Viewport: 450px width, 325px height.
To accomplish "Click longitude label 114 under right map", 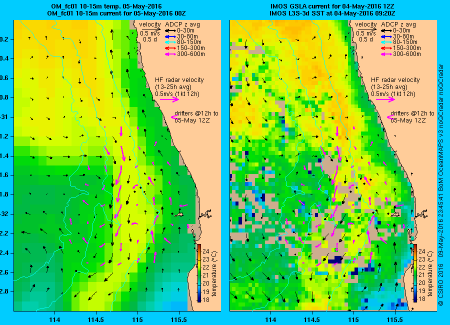I will pos(270,319).
